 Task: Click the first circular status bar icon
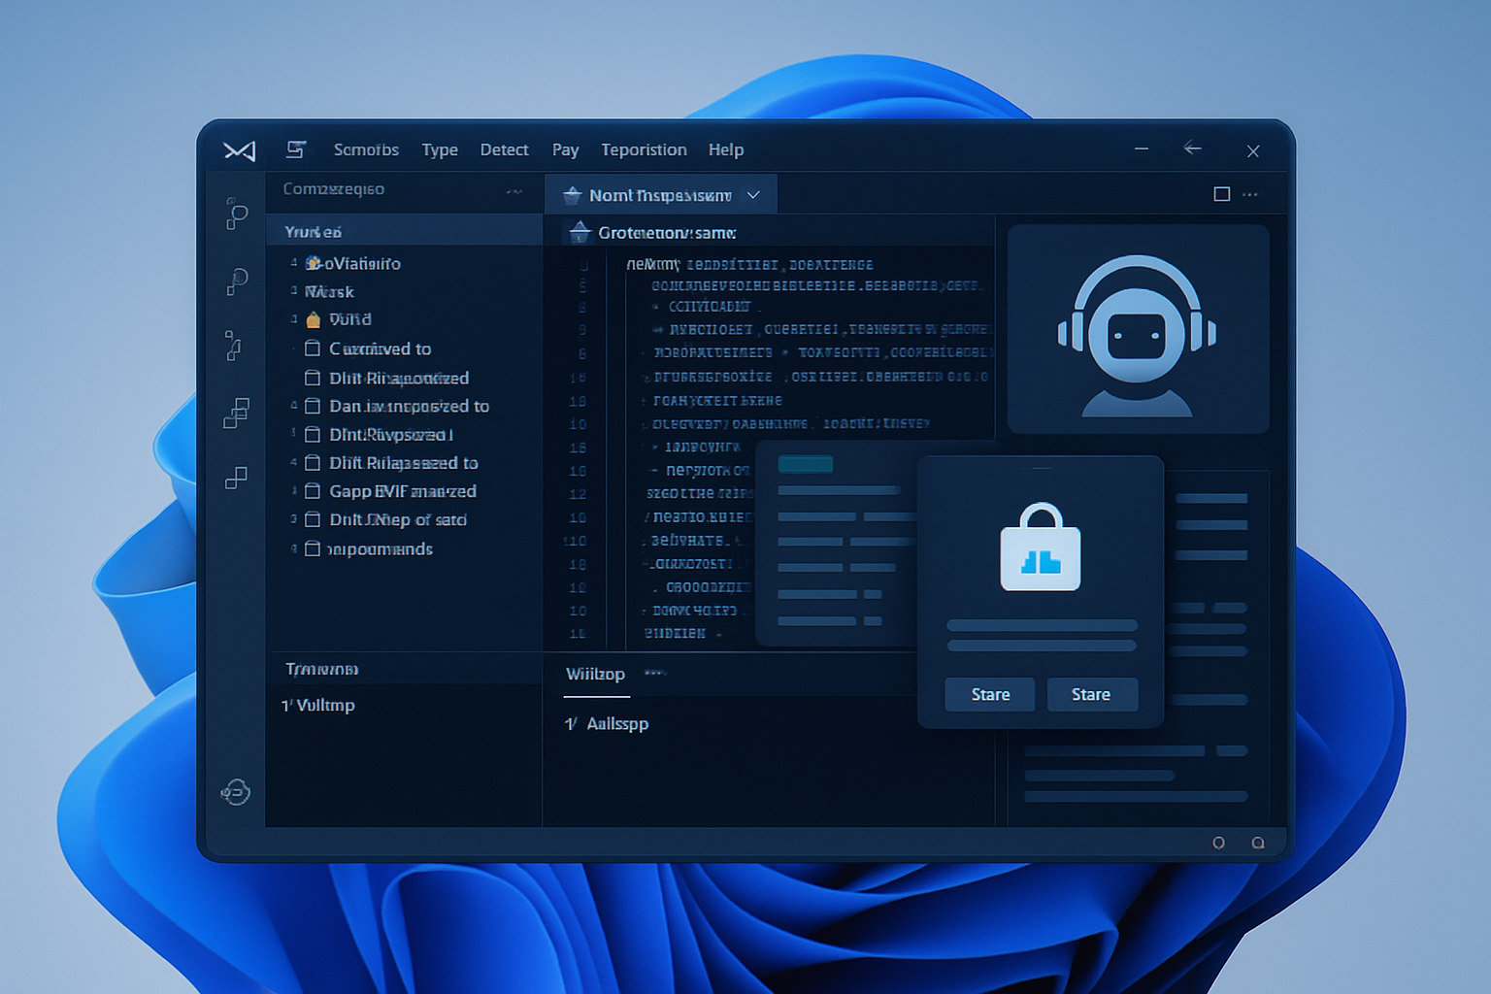coord(1218,843)
